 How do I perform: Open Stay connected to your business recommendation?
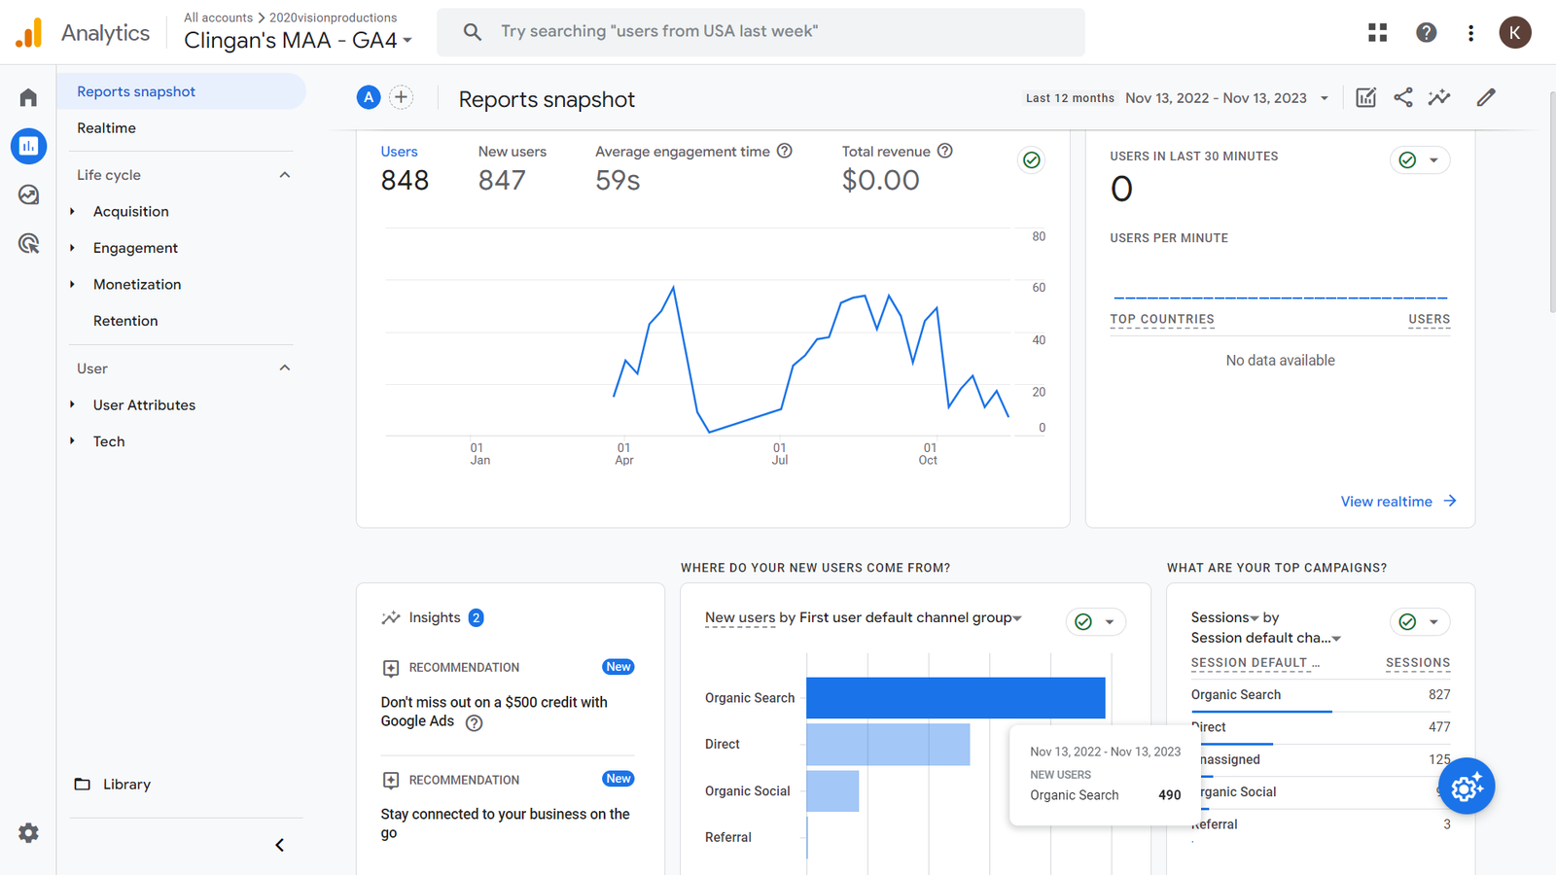(x=507, y=823)
